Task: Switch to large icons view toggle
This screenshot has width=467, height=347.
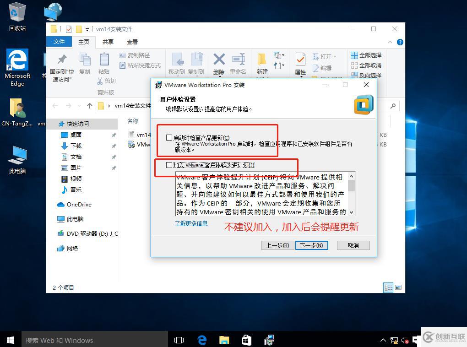Action: [398, 287]
